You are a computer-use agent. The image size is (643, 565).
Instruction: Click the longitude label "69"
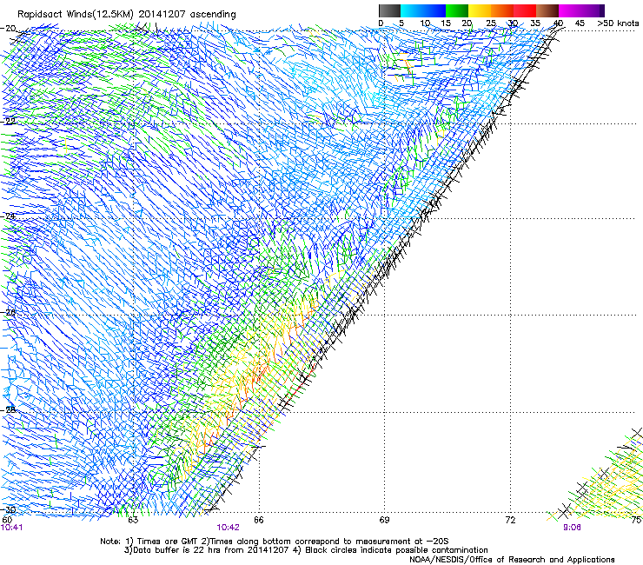pyautogui.click(x=384, y=521)
